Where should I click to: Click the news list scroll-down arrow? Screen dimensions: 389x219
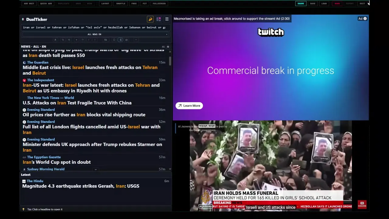pos(170,169)
